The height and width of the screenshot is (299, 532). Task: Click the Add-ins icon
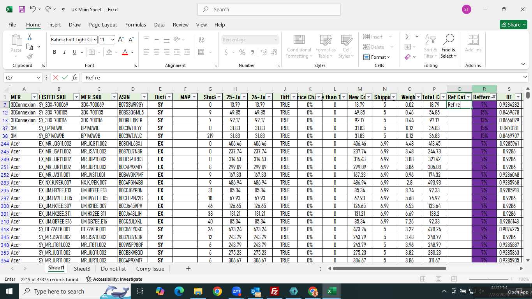tap(473, 44)
